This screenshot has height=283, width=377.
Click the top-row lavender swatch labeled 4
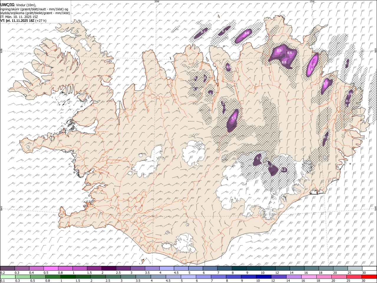[166, 268]
